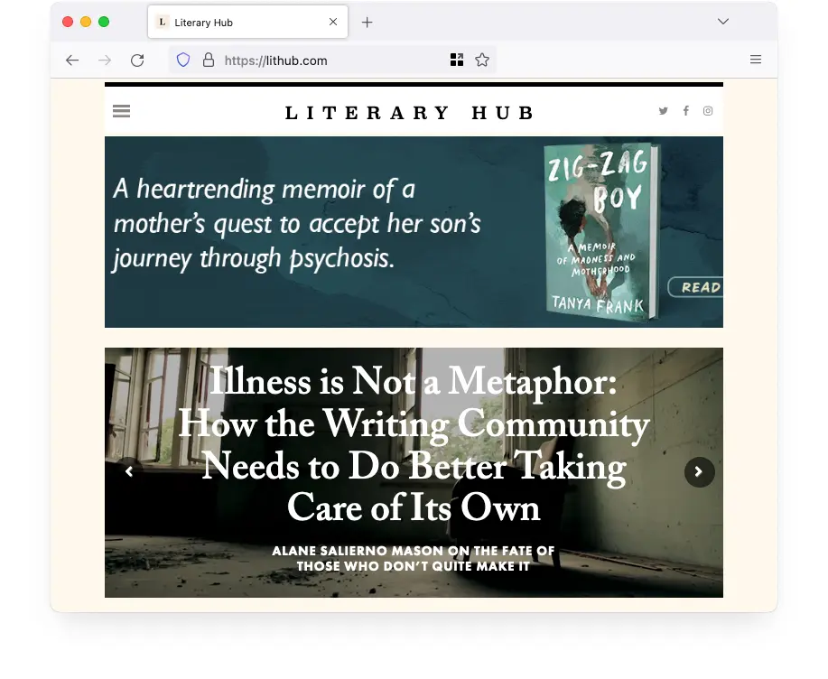This screenshot has width=828, height=679.
Task: Focus the address bar showing lithub.com
Action: [x=332, y=60]
